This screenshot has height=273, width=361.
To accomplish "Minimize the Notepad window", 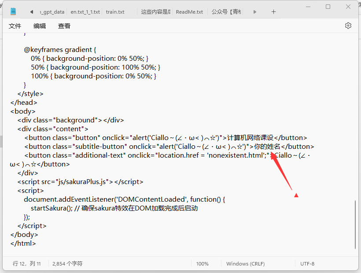I will 308,7.
